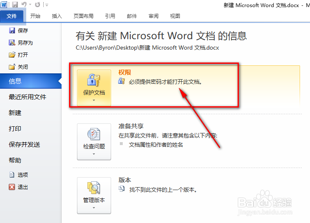Click the 管理版本 button label

pos(94,200)
